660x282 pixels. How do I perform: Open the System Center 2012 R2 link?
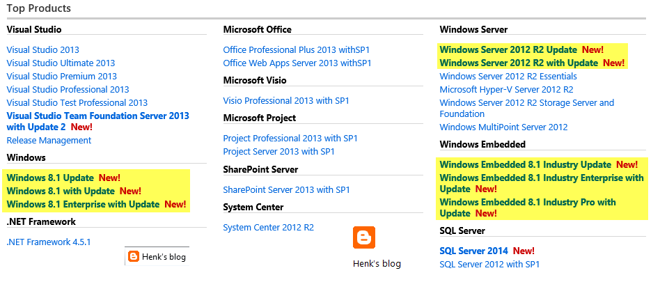[x=269, y=228]
